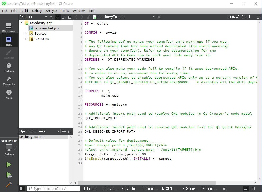262x192 pixels.
Task: Toggle synchronize with editor link icon
Action: coord(57,17)
